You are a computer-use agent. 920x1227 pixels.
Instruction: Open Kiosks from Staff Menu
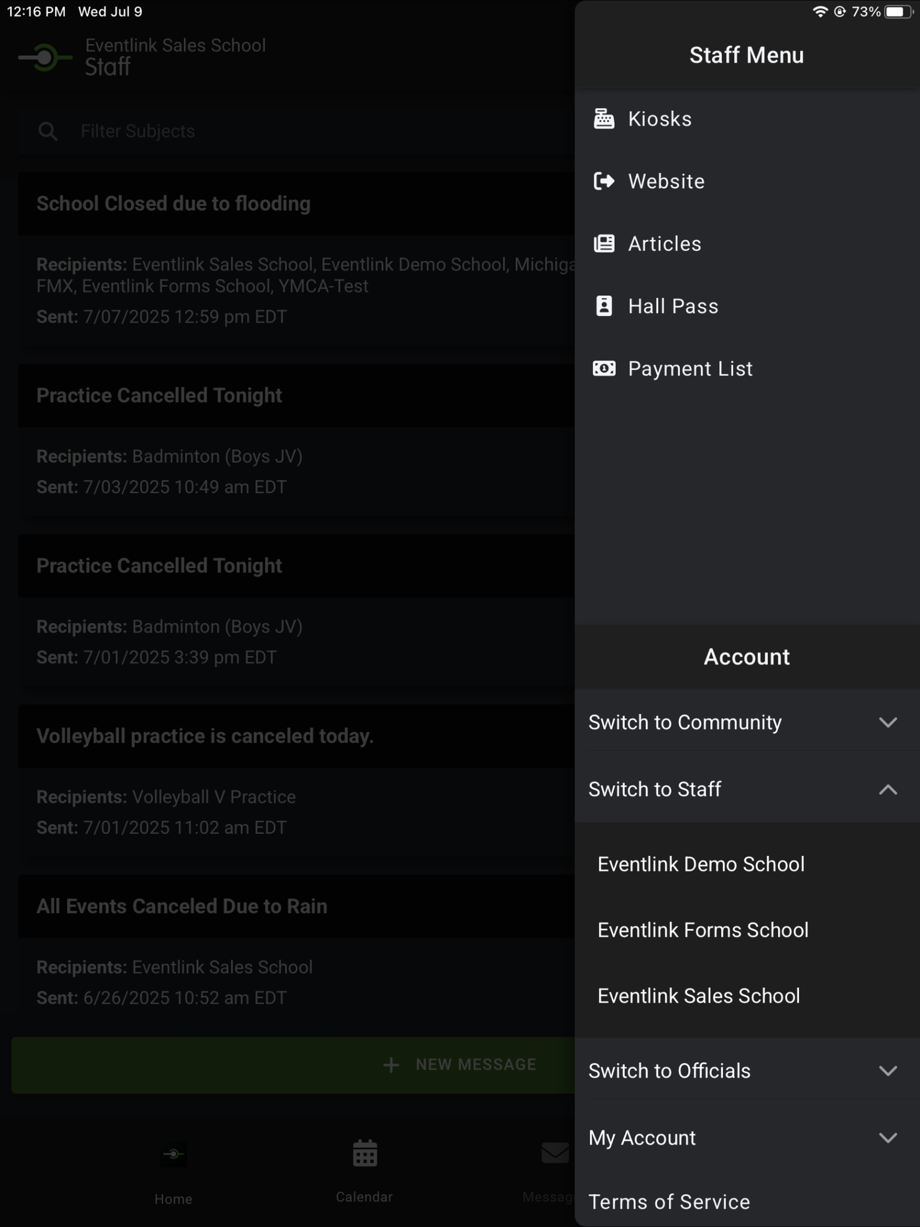pyautogui.click(x=747, y=119)
